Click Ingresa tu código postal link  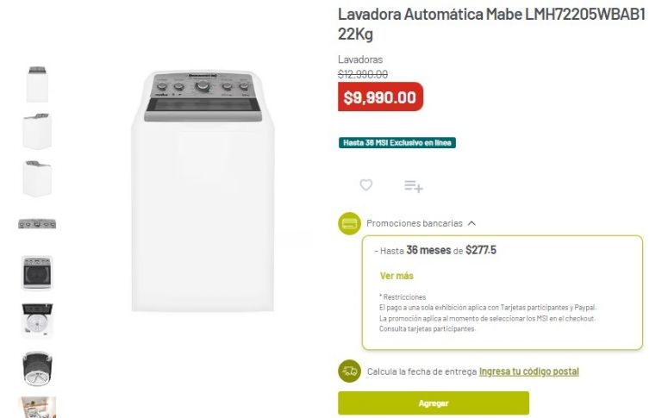click(528, 371)
